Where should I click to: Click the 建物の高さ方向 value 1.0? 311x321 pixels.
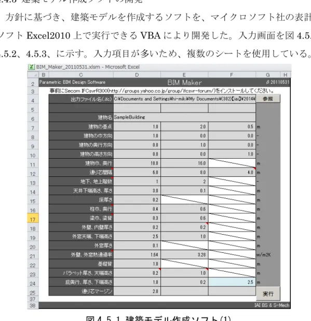click(232, 154)
